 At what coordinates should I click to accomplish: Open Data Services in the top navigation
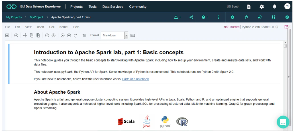[x=113, y=7]
